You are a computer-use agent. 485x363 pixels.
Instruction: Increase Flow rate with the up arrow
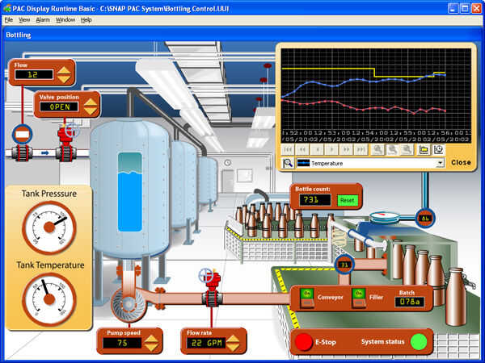233,338
